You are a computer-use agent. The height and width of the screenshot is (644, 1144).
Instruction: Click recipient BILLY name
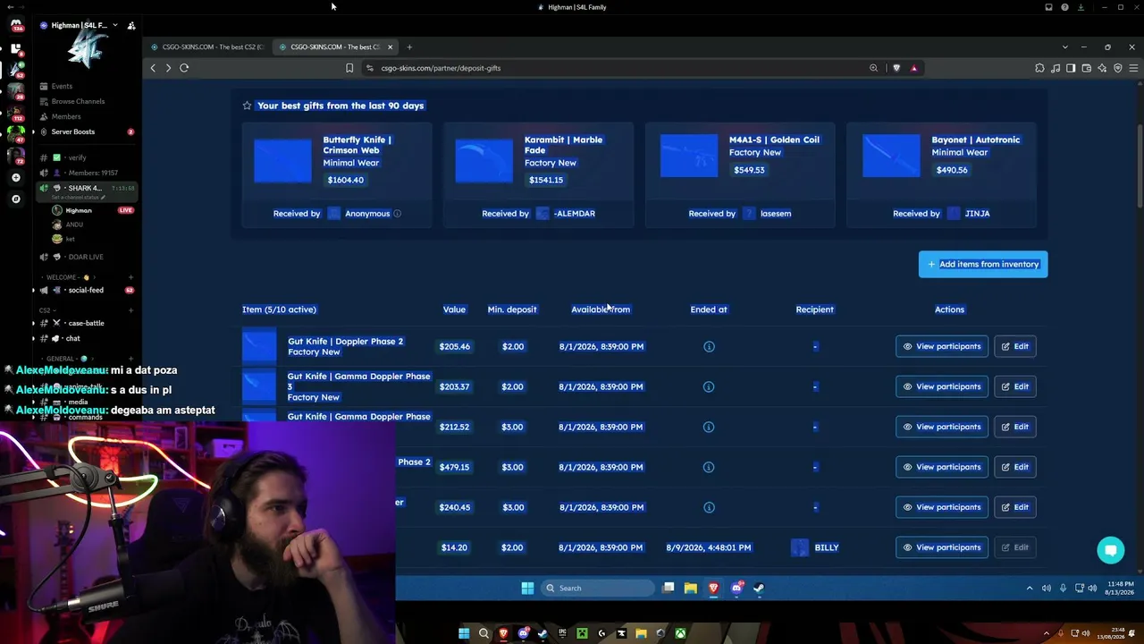(827, 547)
